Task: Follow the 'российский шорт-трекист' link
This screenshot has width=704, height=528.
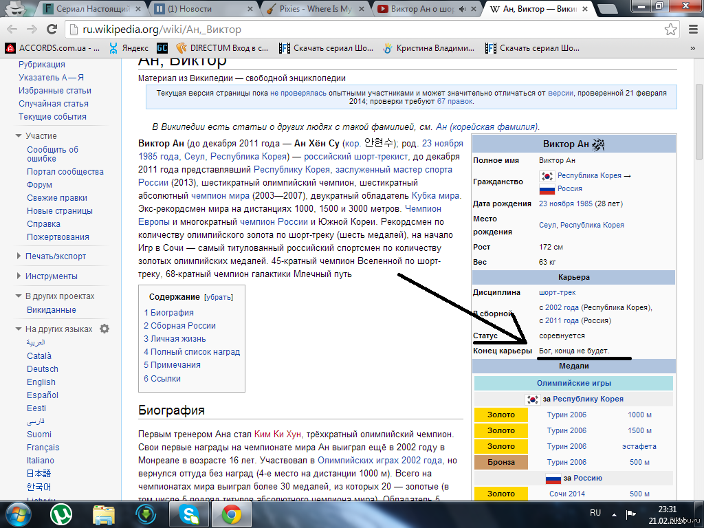Action: [356, 157]
